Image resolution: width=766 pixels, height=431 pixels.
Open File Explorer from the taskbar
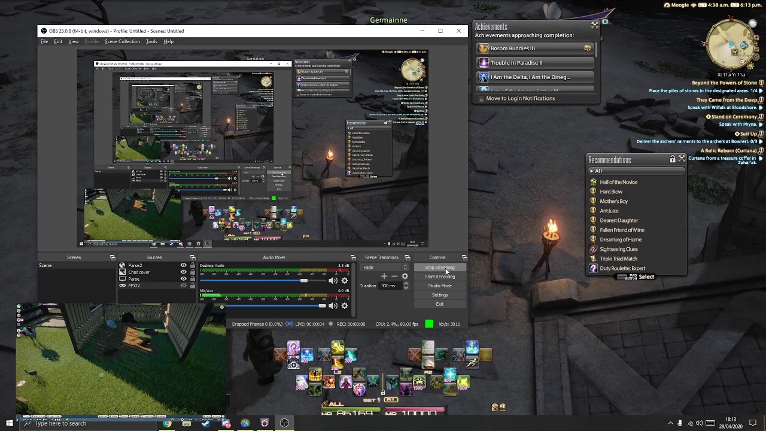point(187,423)
